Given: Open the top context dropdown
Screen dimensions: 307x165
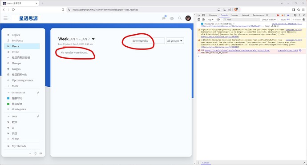Looking at the screenshot, I should point(211,20).
